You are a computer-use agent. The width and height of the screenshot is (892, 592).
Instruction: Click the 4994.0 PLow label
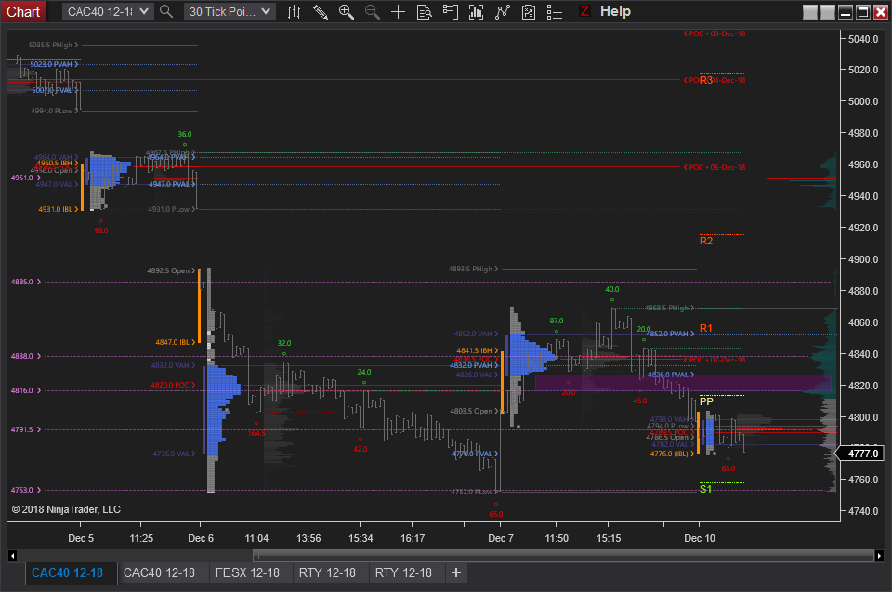(x=55, y=111)
